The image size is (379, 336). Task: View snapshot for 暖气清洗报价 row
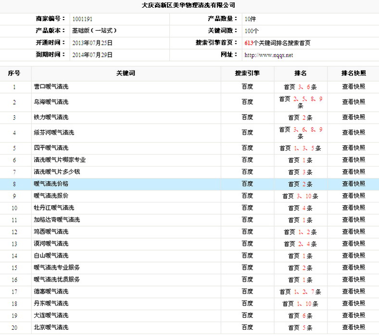(x=354, y=196)
